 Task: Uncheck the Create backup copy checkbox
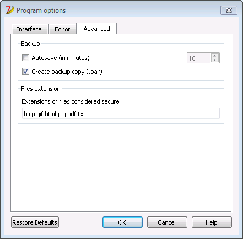coord(25,72)
